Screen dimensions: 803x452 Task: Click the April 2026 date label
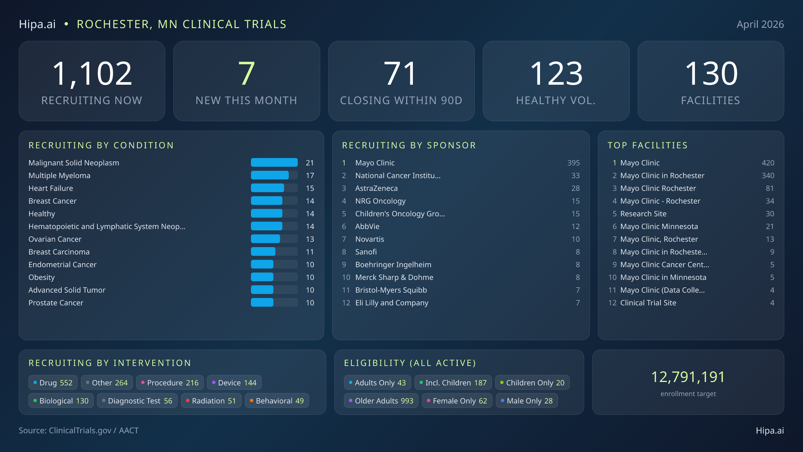(760, 24)
